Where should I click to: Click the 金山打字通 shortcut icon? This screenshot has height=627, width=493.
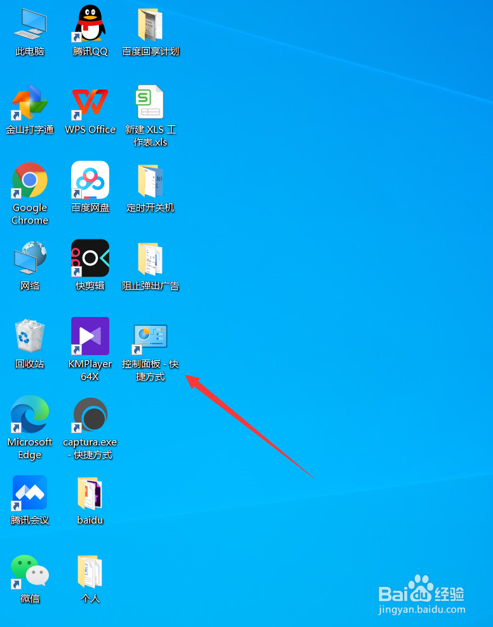30,102
